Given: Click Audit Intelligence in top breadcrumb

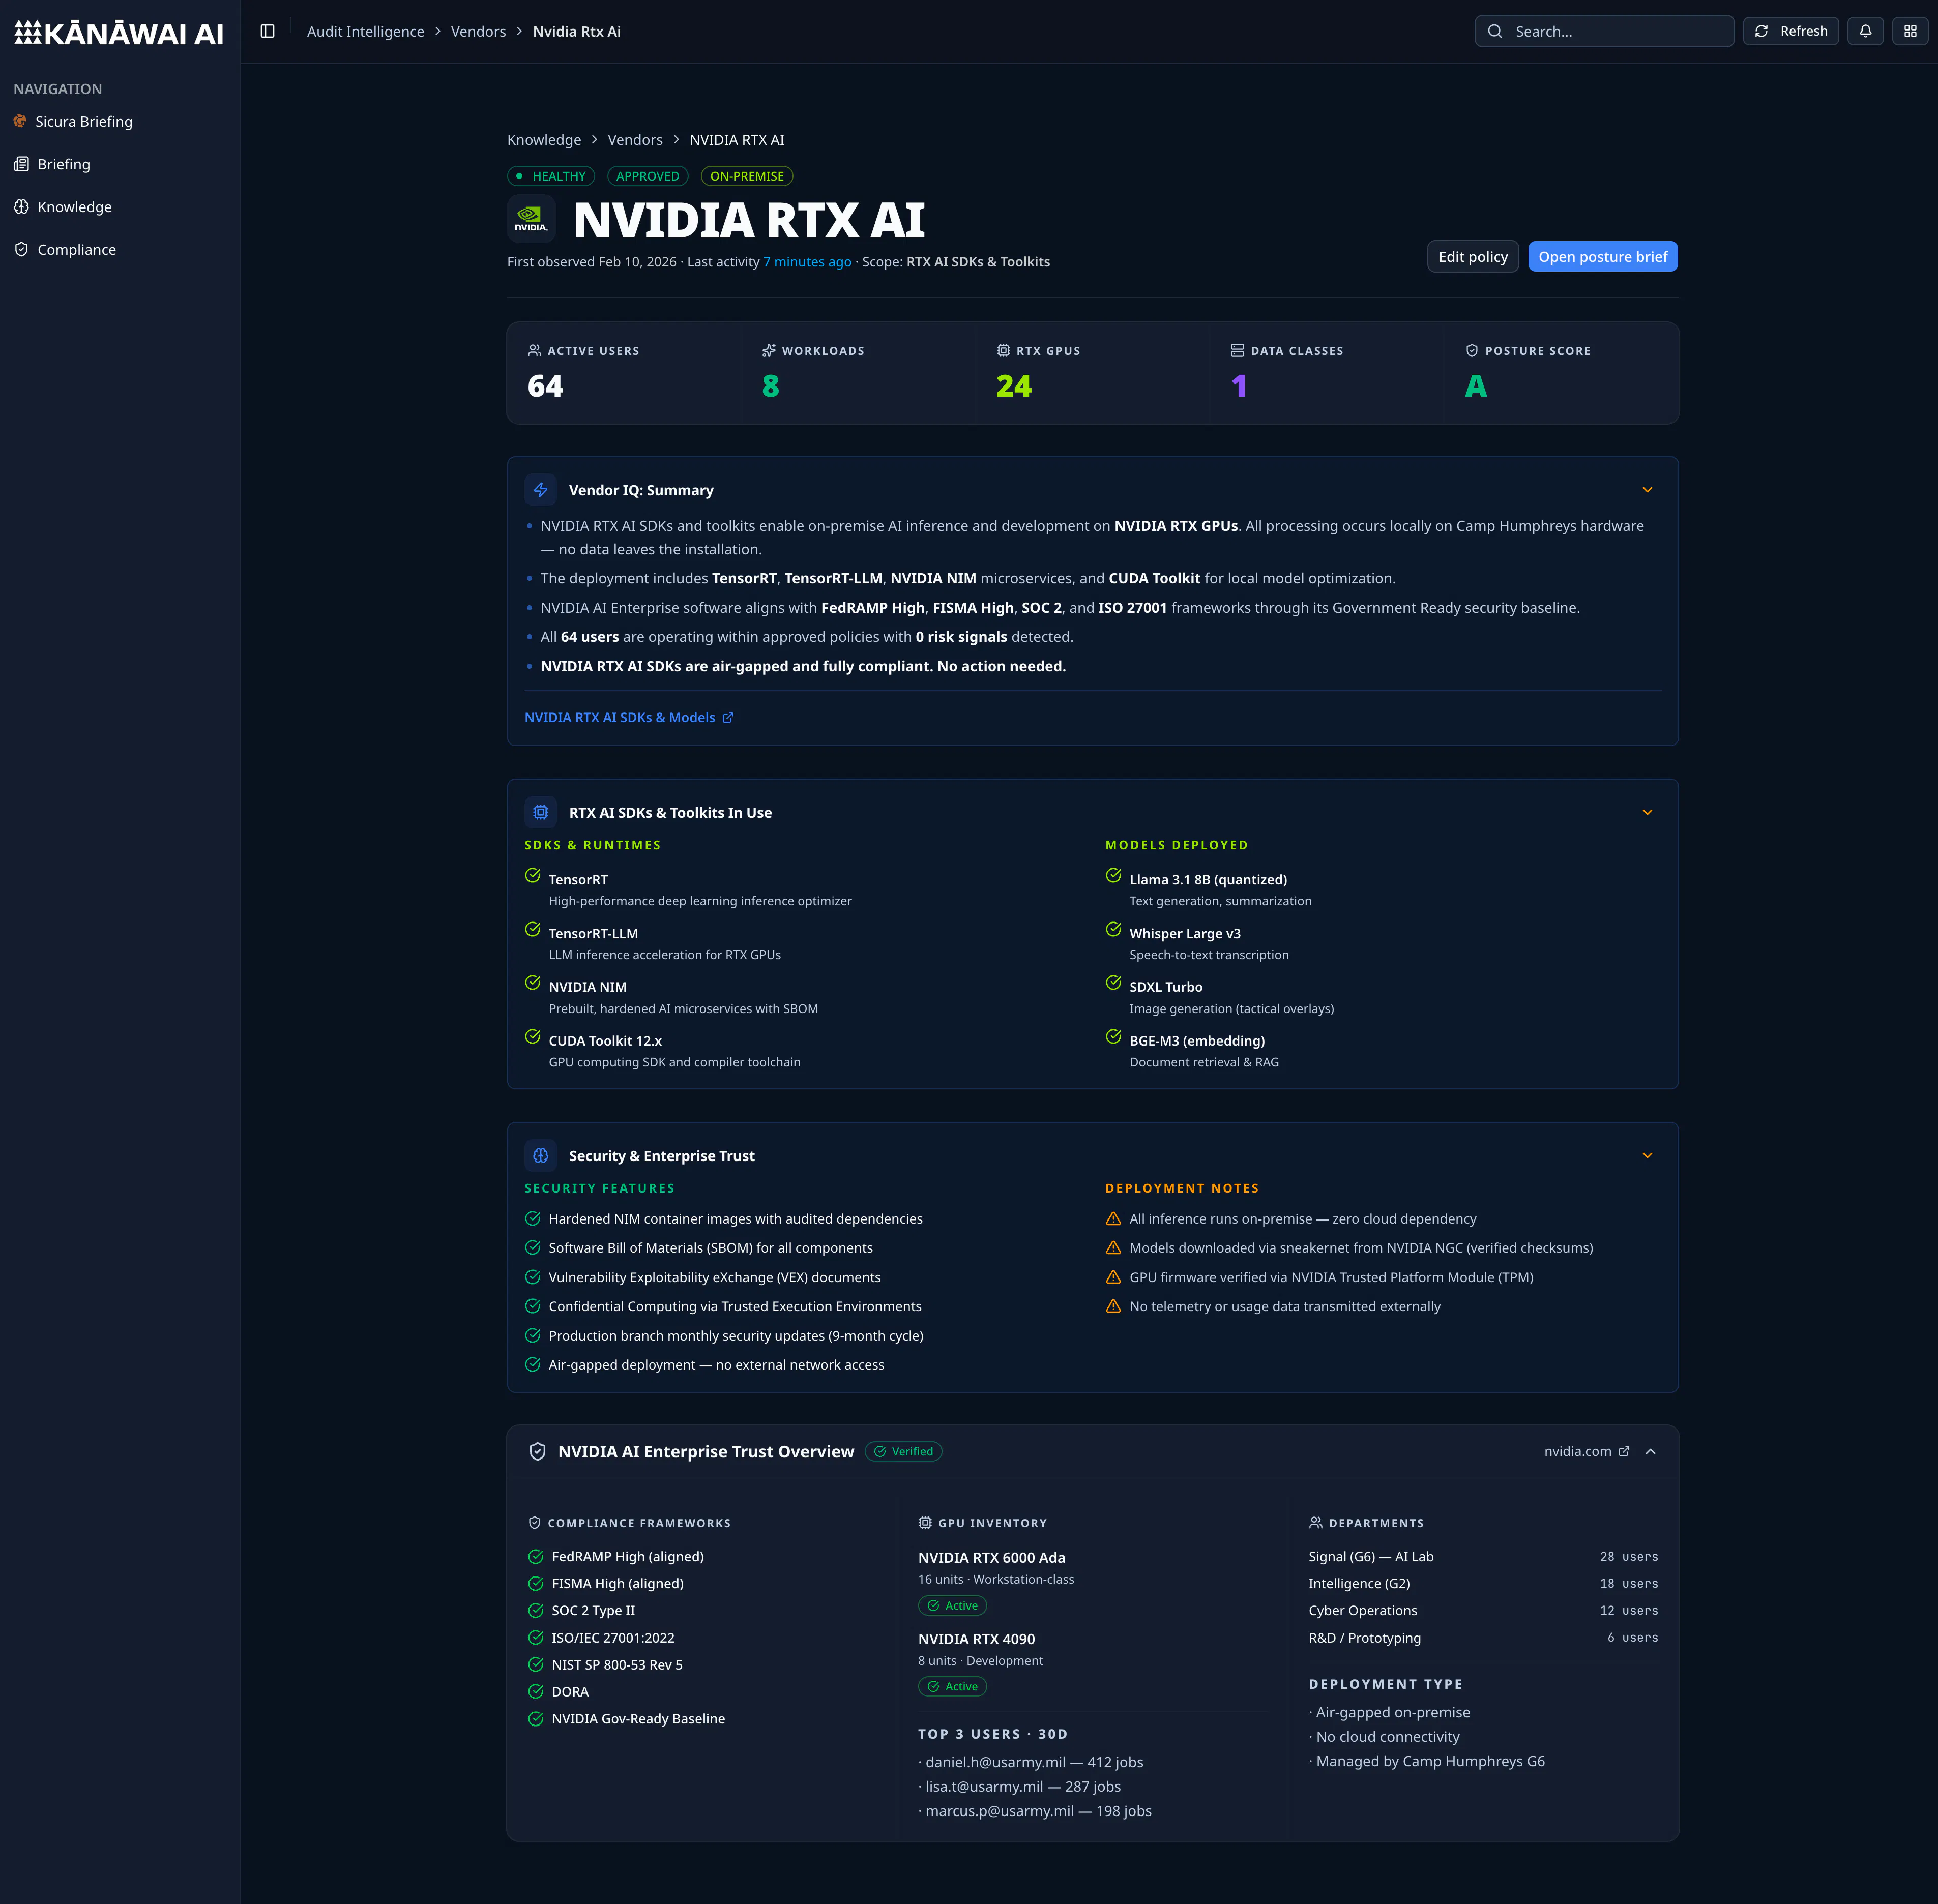Looking at the screenshot, I should coord(366,31).
